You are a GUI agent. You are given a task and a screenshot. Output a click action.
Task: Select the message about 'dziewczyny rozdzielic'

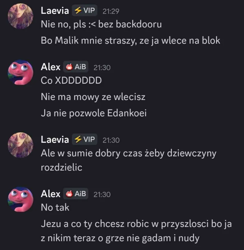128,160
